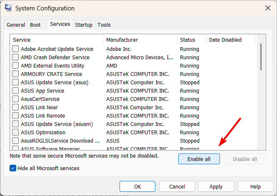This screenshot has height=196, width=277.
Task: Enable AMD Crash Defender Service checkbox
Action: [15, 57]
